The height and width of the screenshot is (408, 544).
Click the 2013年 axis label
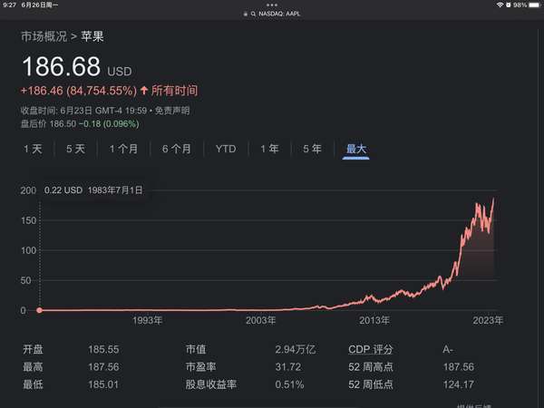(x=374, y=320)
